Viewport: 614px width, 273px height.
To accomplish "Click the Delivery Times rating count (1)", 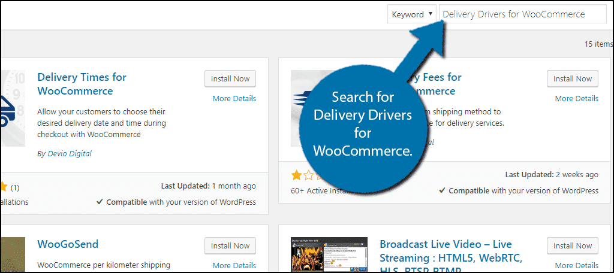I will [x=14, y=188].
